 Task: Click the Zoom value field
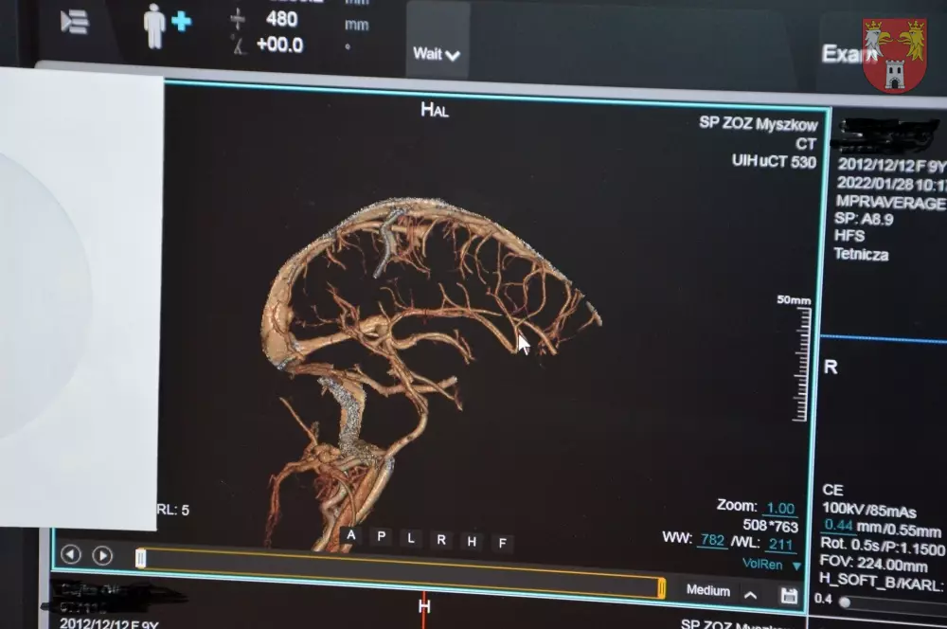(x=779, y=509)
